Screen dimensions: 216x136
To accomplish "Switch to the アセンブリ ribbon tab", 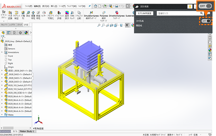I will 4,25.
